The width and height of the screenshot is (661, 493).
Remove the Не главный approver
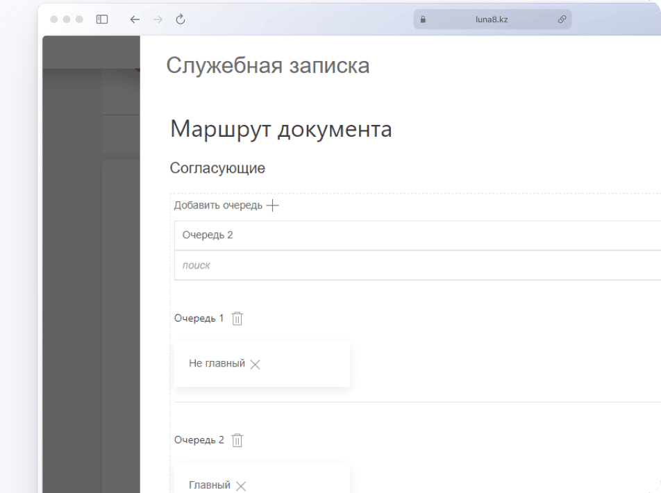point(255,365)
